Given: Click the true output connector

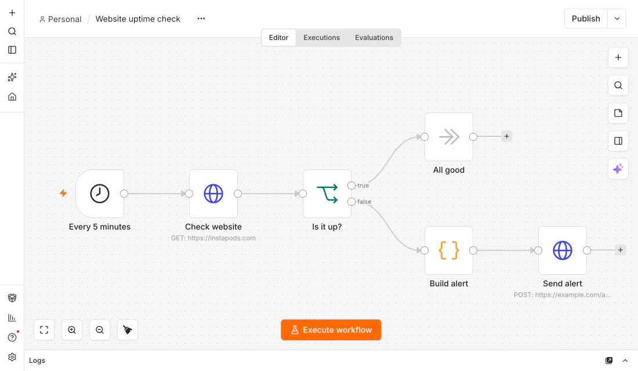Looking at the screenshot, I should click(x=351, y=185).
